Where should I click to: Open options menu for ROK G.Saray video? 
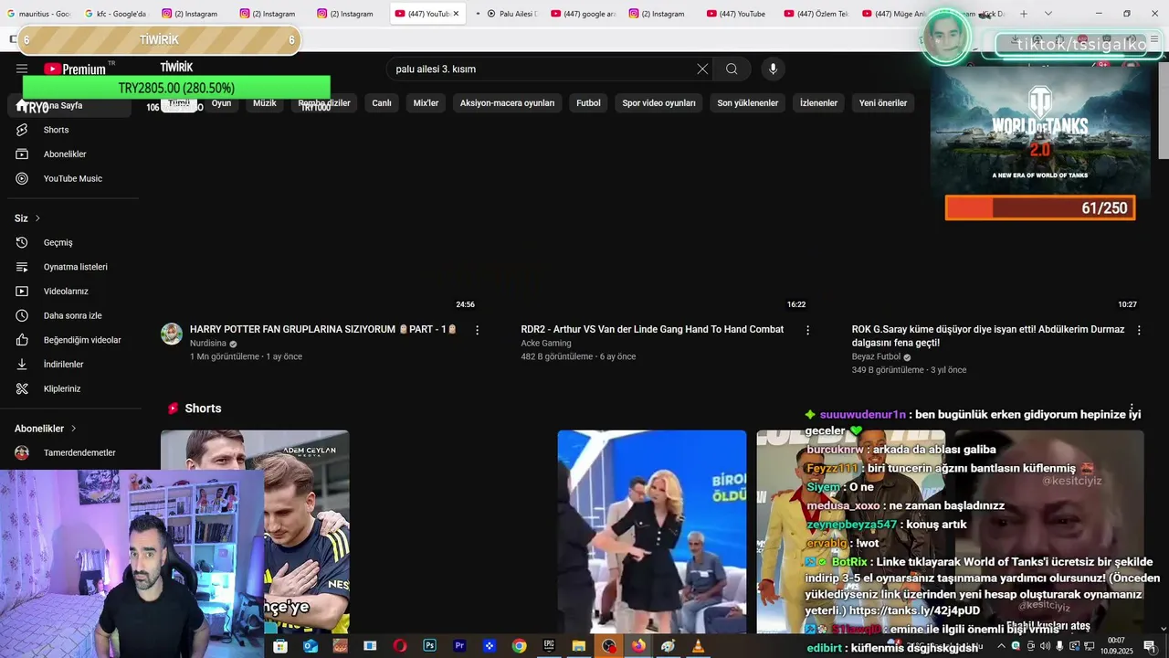click(x=1139, y=330)
